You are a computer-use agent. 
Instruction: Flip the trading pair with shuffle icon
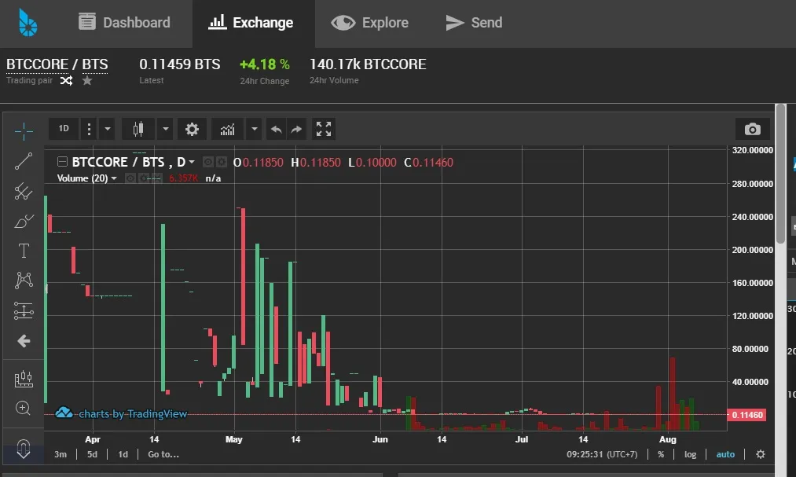66,81
